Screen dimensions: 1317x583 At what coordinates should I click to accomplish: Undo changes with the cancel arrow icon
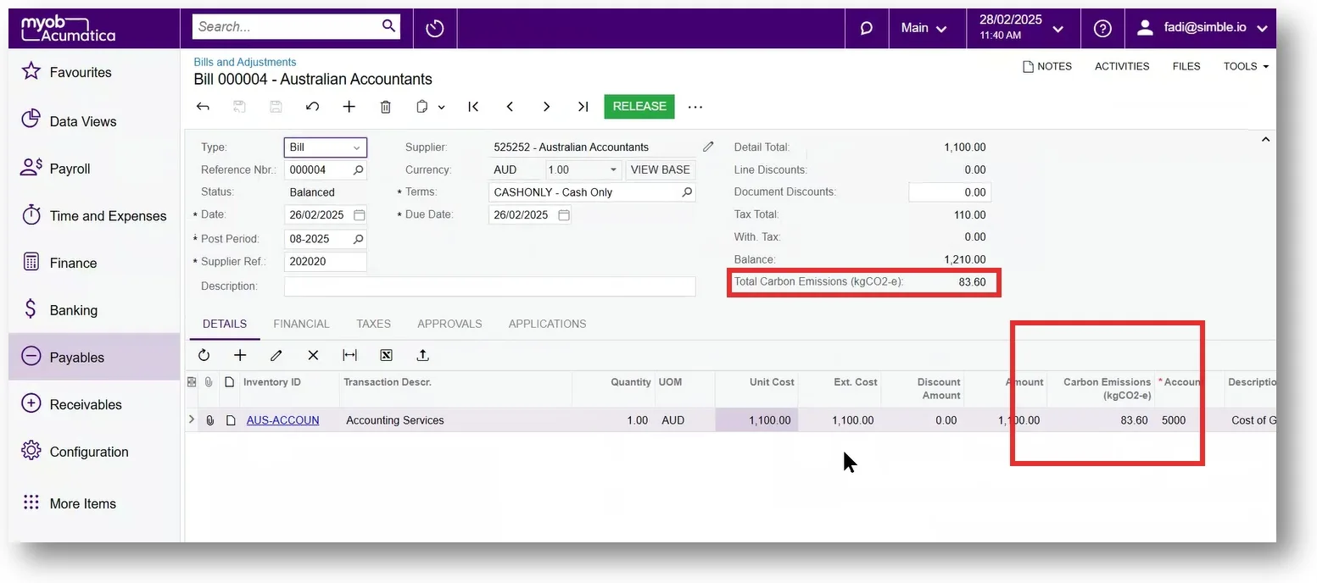(312, 107)
